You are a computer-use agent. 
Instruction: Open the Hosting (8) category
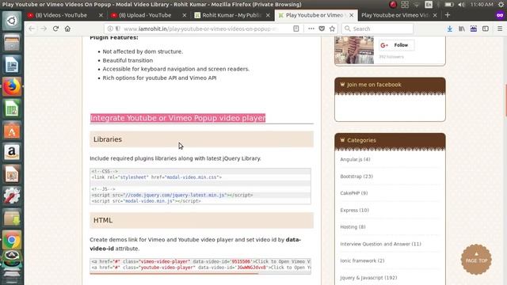pyautogui.click(x=353, y=227)
